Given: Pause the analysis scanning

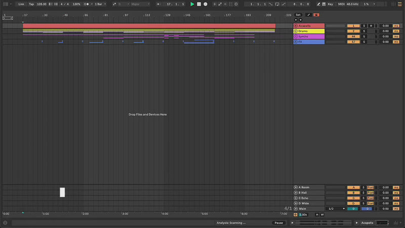Looking at the screenshot, I should [x=278, y=223].
